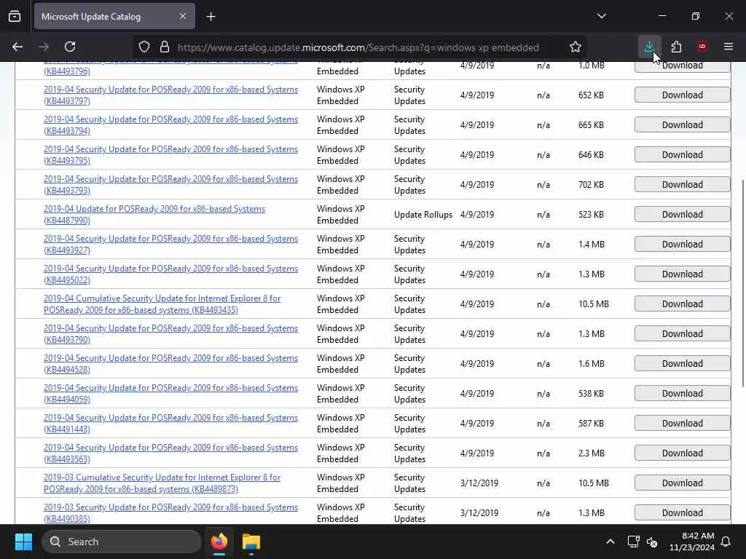The image size is (746, 559).
Task: Download the 1.6 MB KB4494528 update
Action: coord(682,364)
